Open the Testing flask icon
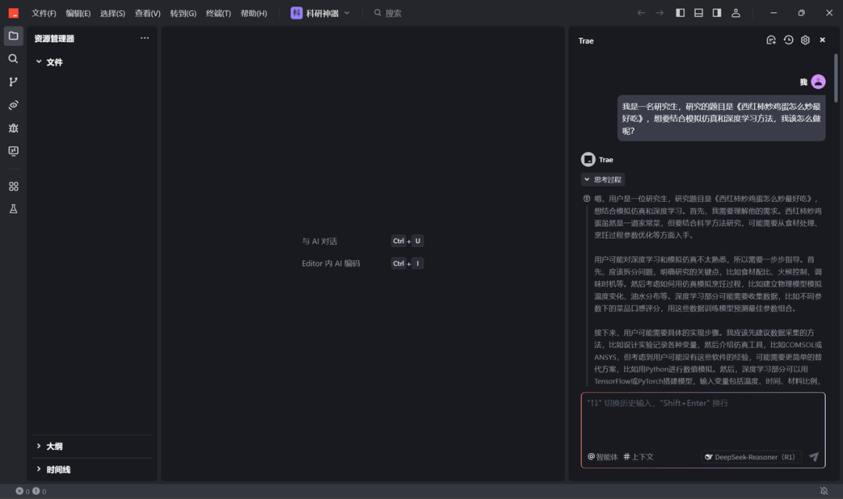This screenshot has width=843, height=499. point(13,209)
